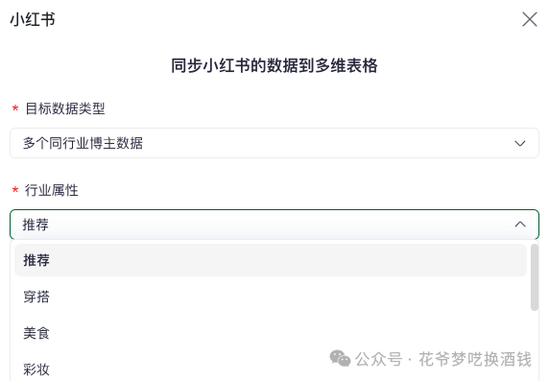Click the 小红书 dialog title text
549x381 pixels.
click(33, 19)
